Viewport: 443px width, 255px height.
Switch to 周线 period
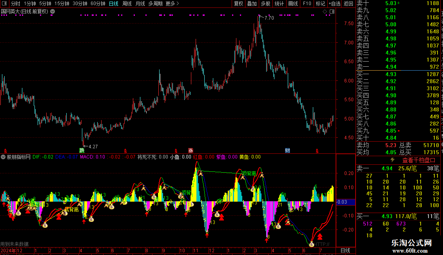coord(127,4)
